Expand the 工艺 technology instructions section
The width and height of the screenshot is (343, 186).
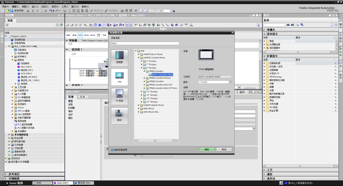coord(265,170)
